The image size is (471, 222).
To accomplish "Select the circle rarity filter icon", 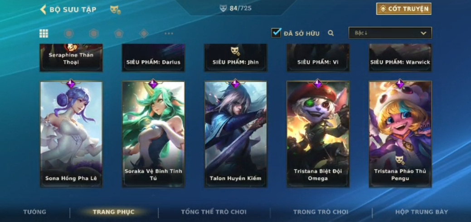I will pyautogui.click(x=69, y=33).
